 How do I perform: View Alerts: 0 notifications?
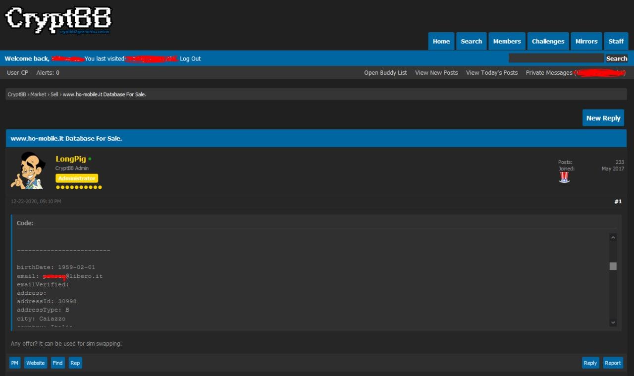(48, 73)
